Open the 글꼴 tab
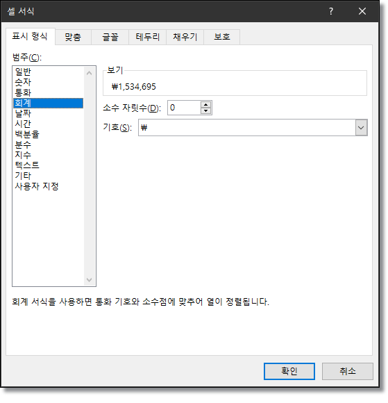 click(110, 37)
